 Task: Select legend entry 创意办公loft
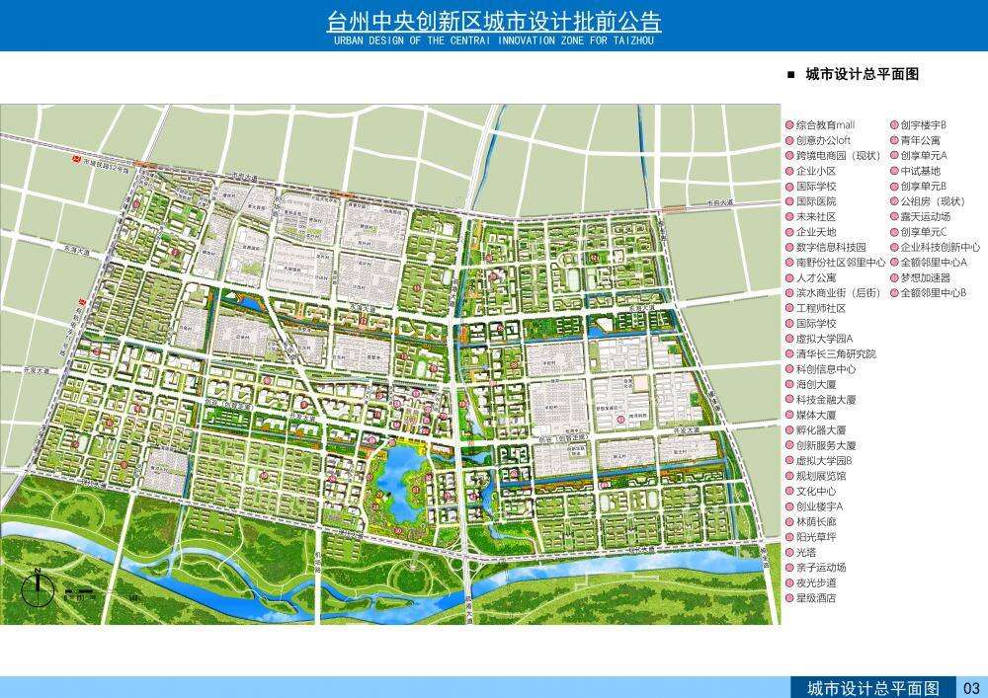point(818,140)
